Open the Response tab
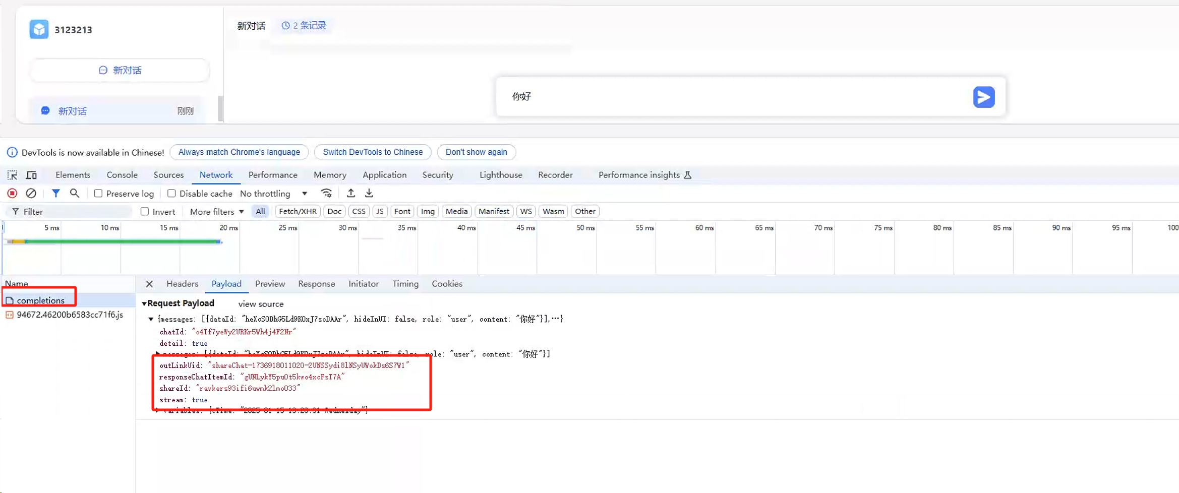The height and width of the screenshot is (493, 1179). (316, 284)
